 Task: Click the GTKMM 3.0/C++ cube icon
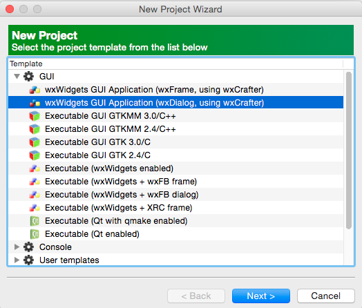click(35, 116)
